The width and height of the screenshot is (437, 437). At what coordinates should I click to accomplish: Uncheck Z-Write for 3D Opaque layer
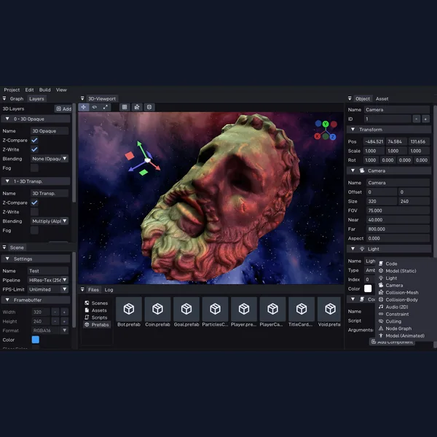pos(34,149)
